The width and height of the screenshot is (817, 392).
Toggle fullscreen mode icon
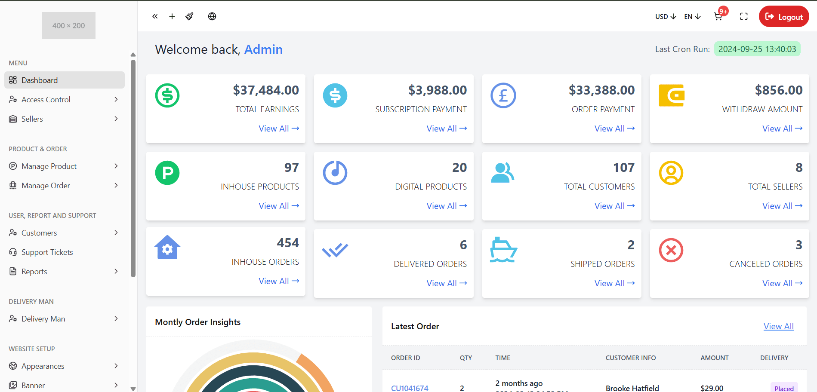pyautogui.click(x=744, y=16)
